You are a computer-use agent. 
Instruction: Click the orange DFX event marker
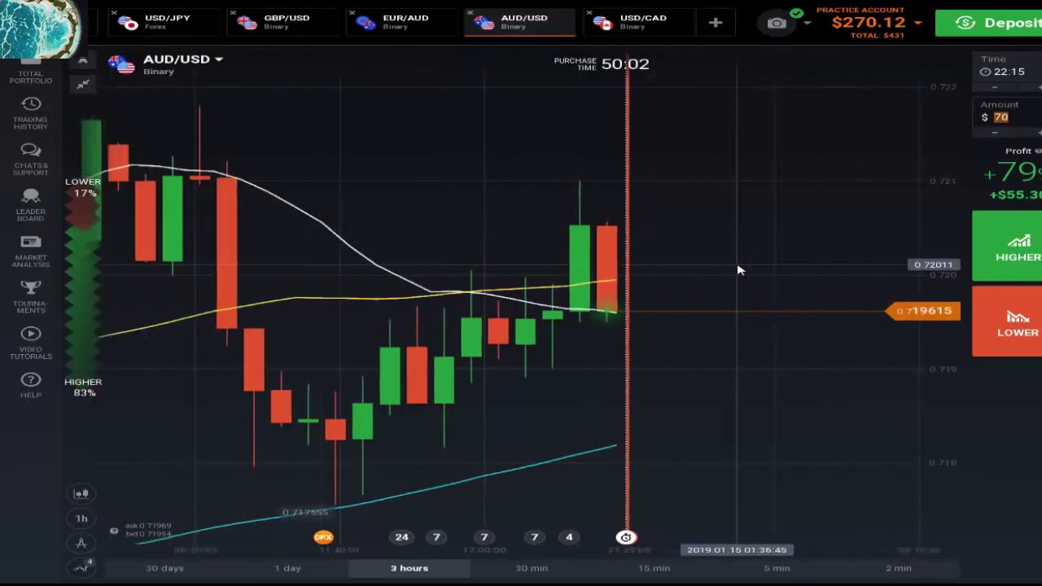pos(323,537)
